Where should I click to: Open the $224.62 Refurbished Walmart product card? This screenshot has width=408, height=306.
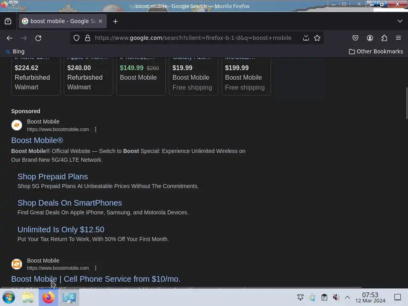[x=36, y=76]
